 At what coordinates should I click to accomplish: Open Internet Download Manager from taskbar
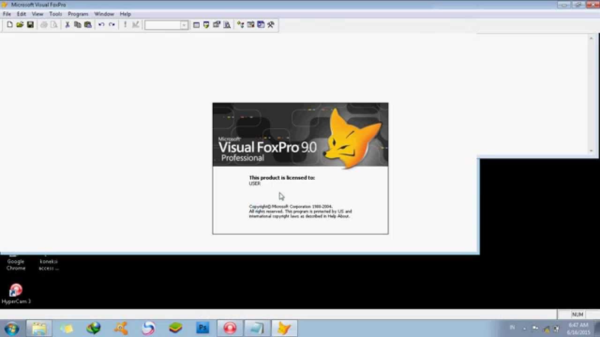94,329
